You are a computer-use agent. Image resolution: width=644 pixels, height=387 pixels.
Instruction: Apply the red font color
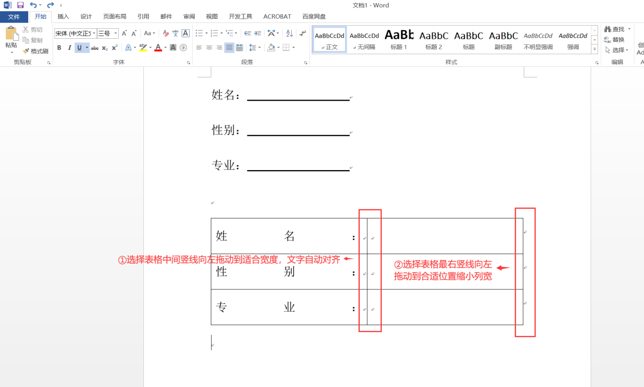tap(158, 48)
